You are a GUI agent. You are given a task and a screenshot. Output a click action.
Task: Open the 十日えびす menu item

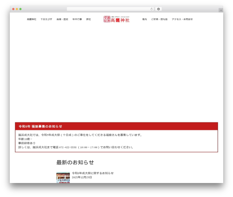pos(46,19)
